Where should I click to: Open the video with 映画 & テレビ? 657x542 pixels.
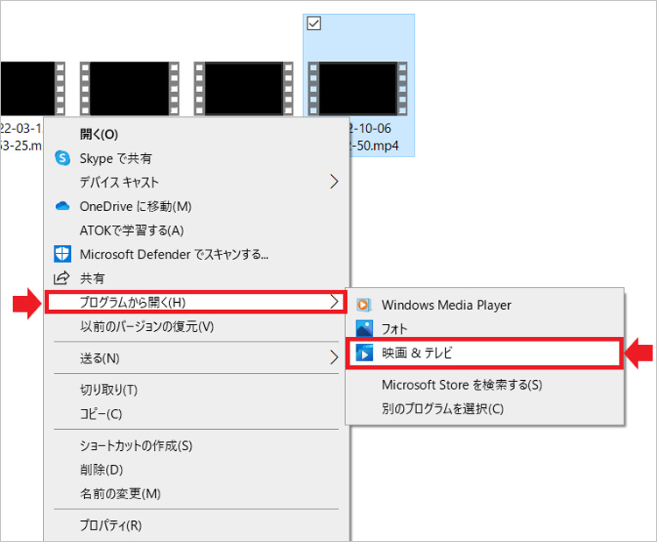point(484,353)
